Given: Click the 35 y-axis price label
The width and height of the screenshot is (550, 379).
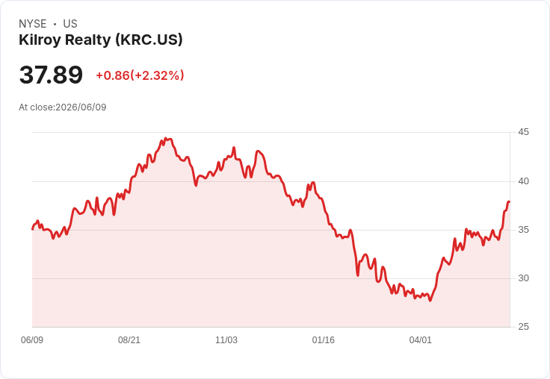Looking at the screenshot, I should pyautogui.click(x=523, y=230).
